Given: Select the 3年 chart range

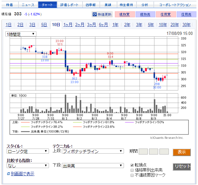Looking at the screenshot, I should (139, 24).
